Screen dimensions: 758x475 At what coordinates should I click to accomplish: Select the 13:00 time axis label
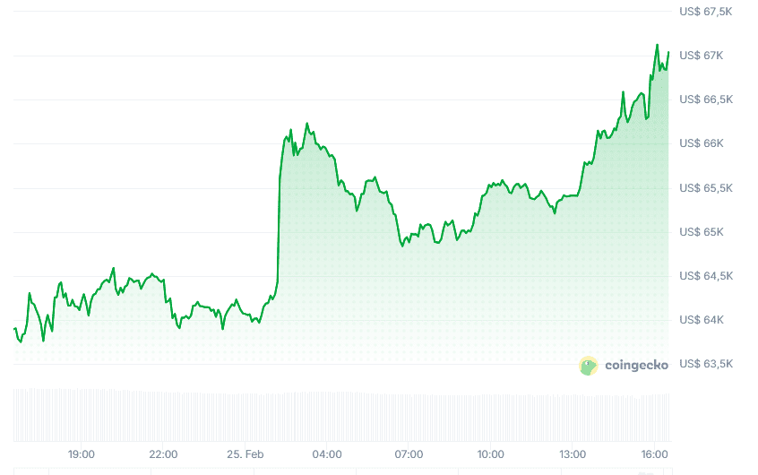point(573,454)
